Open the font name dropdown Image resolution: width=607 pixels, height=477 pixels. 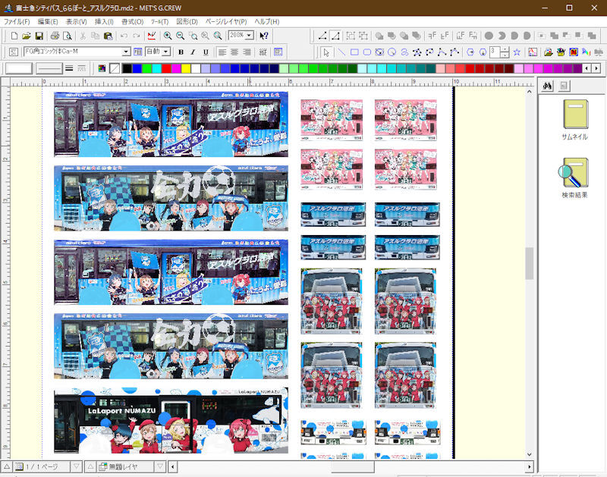tap(126, 52)
